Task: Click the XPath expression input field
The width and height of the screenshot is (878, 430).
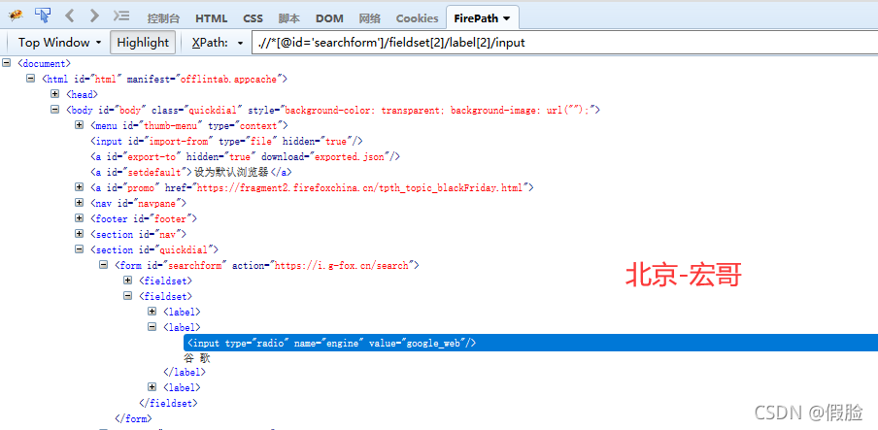Action: pyautogui.click(x=564, y=43)
